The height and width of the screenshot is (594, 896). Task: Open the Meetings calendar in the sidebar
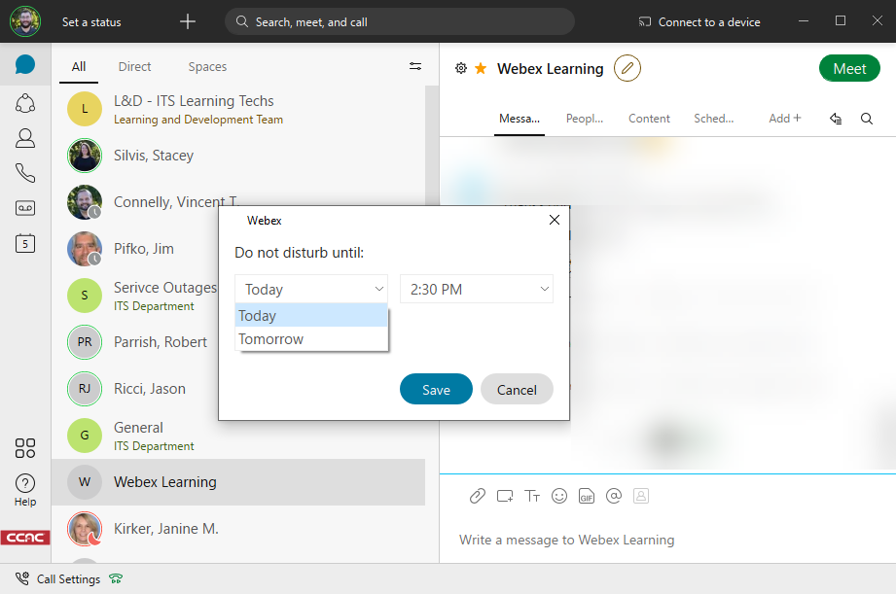pyautogui.click(x=24, y=243)
